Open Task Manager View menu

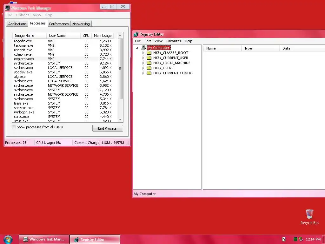37,15
